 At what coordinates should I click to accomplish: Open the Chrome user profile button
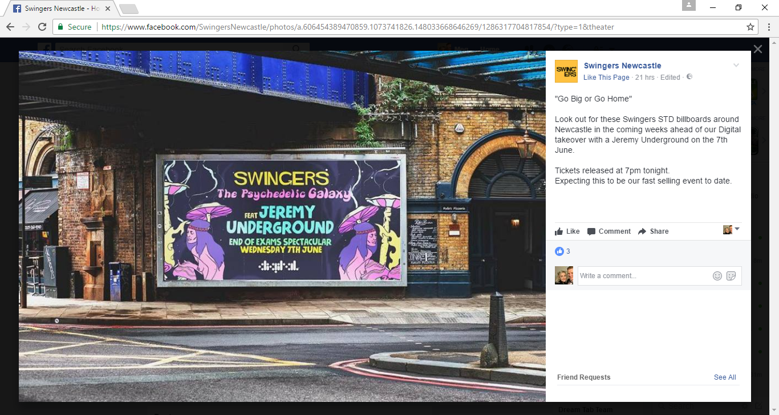pos(689,6)
